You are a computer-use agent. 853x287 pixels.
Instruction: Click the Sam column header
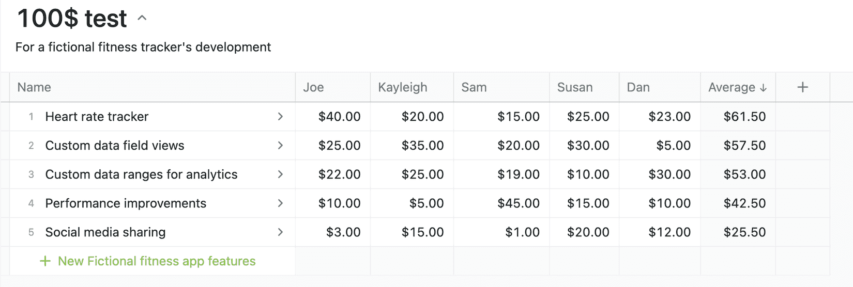[474, 87]
